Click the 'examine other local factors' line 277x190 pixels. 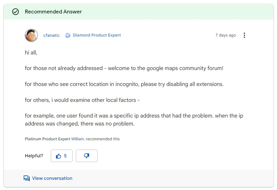click(82, 100)
